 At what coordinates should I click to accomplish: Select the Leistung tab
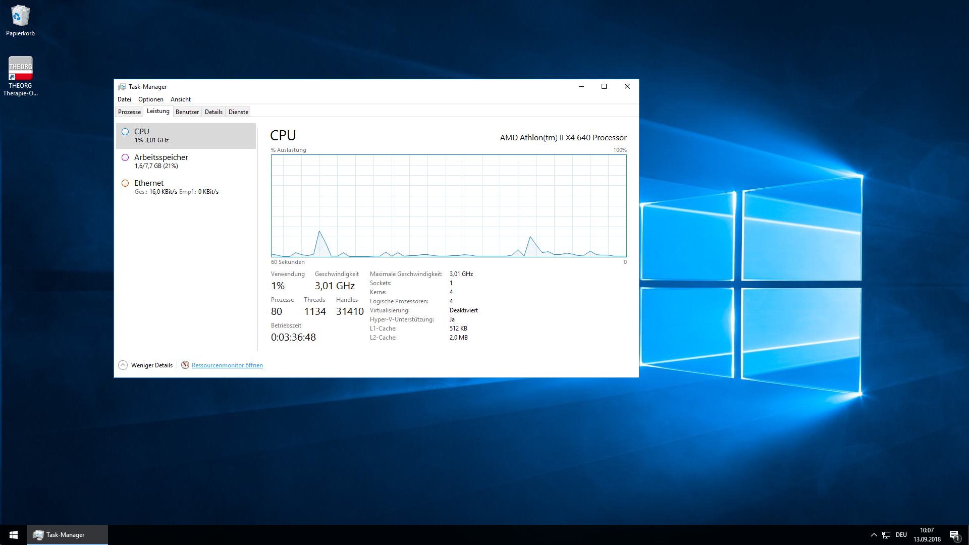(x=158, y=112)
